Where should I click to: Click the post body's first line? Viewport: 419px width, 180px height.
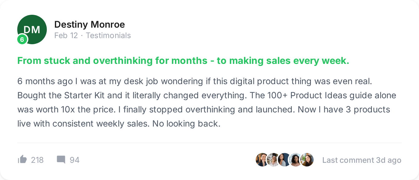coord(195,81)
